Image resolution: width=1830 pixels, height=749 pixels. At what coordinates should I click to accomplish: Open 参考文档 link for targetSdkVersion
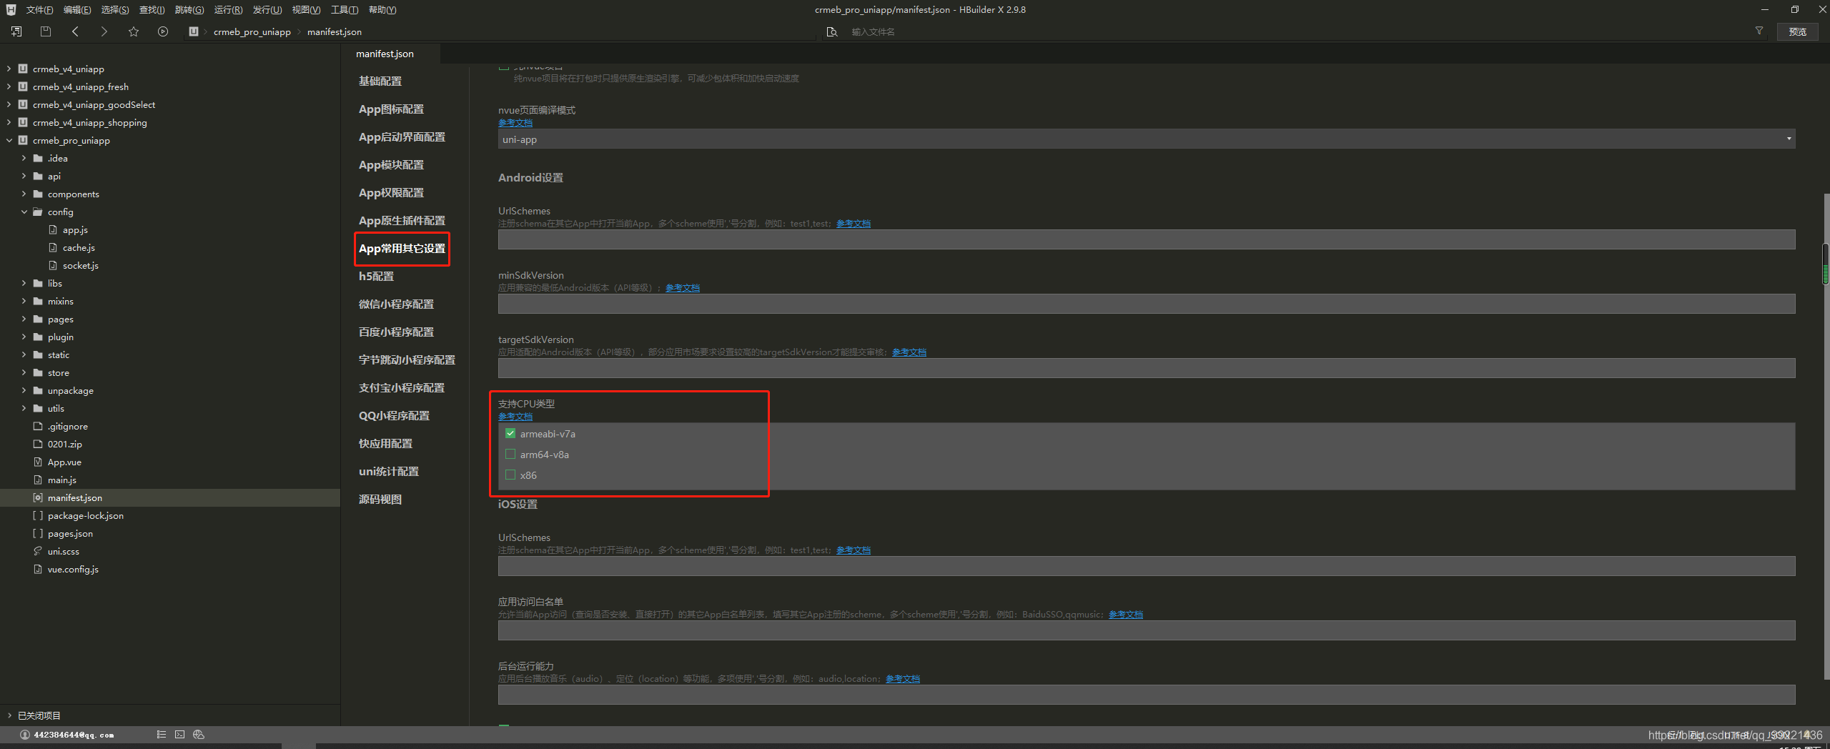coord(909,352)
